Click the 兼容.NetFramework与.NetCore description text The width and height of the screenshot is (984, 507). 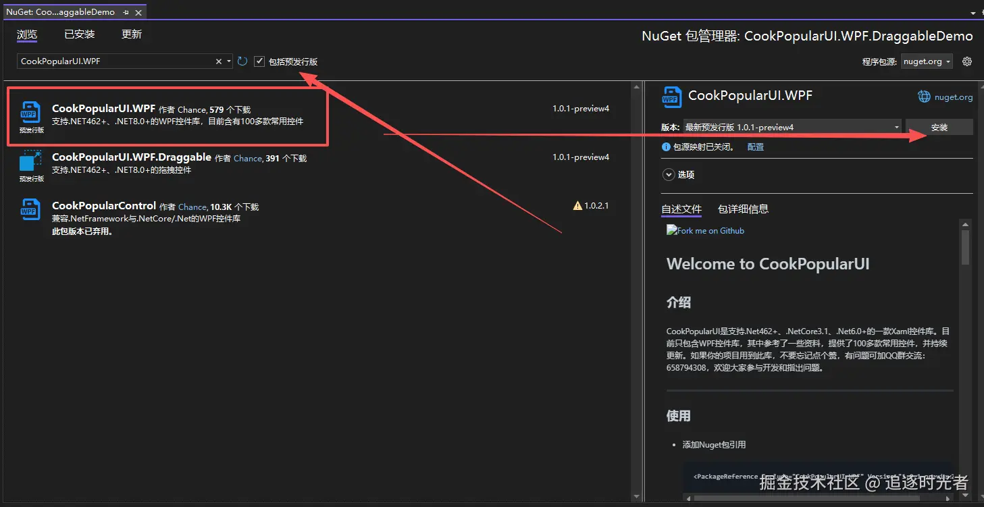coord(147,219)
